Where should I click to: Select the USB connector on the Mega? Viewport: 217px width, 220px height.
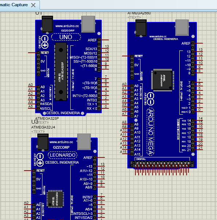click(182, 27)
